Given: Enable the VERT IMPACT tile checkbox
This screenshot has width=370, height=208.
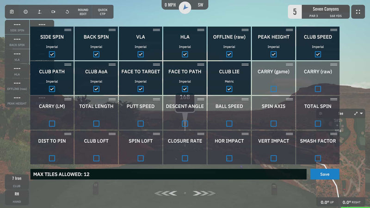Looking at the screenshot, I should click(x=273, y=159).
